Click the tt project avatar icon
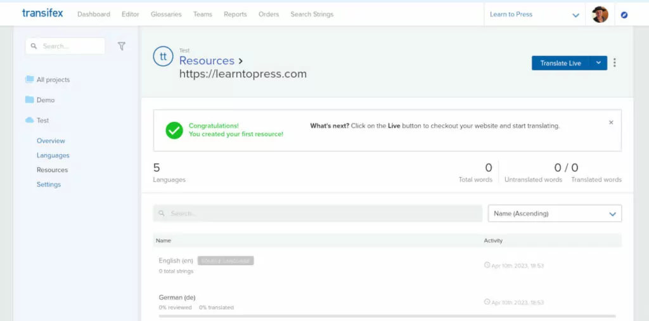Viewport: 649px width, 321px height. 163,56
